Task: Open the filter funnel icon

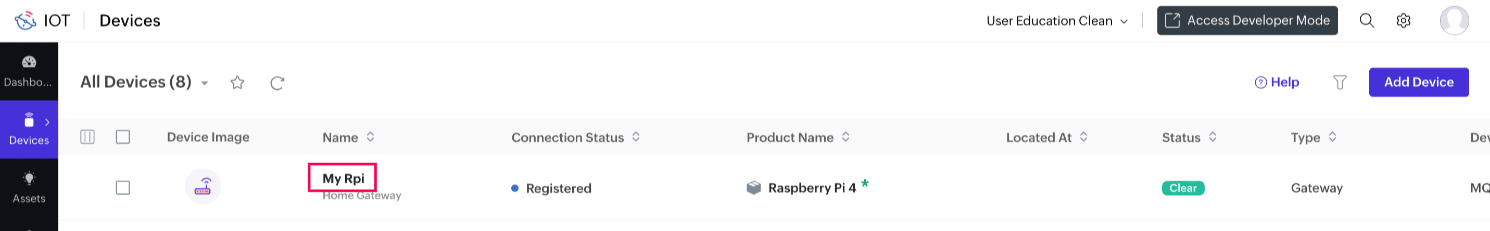Action: click(1340, 83)
